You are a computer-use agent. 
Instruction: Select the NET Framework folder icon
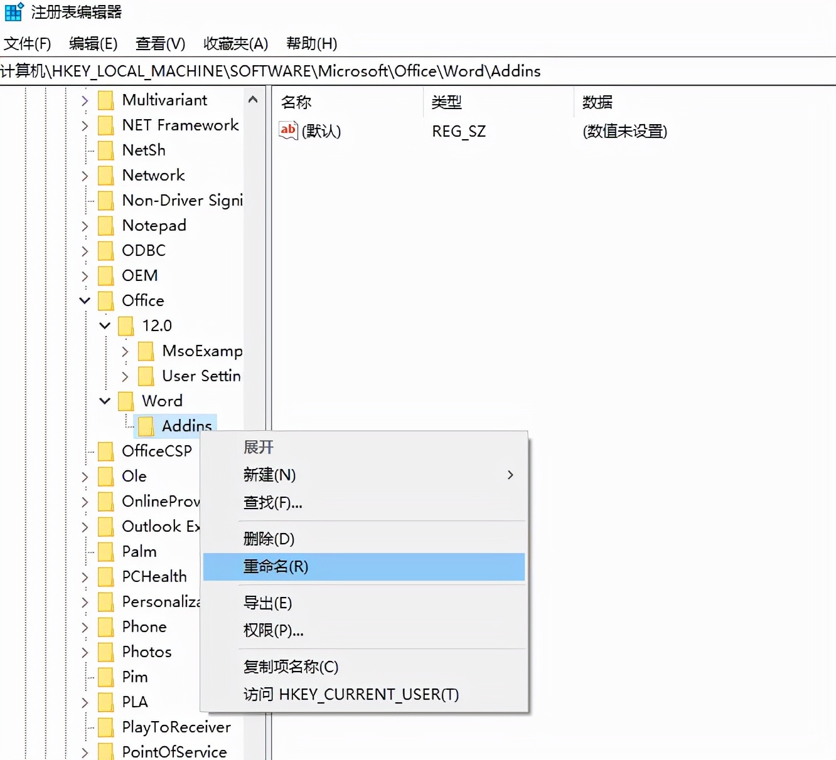pyautogui.click(x=106, y=125)
